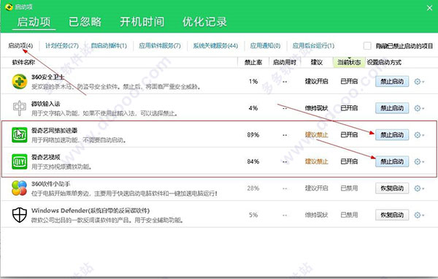This screenshot has width=438, height=279.
Task: Click 恢复启动 for 360软件小助手
Action: coord(392,188)
